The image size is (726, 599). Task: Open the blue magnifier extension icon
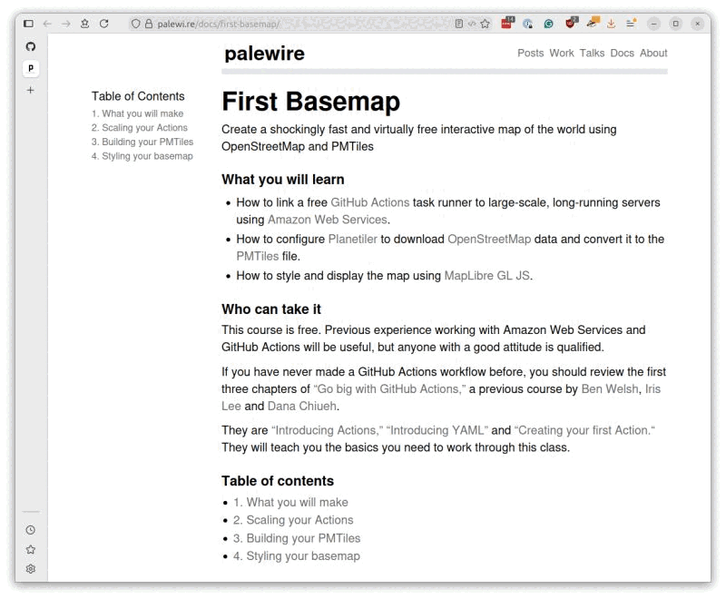[528, 24]
